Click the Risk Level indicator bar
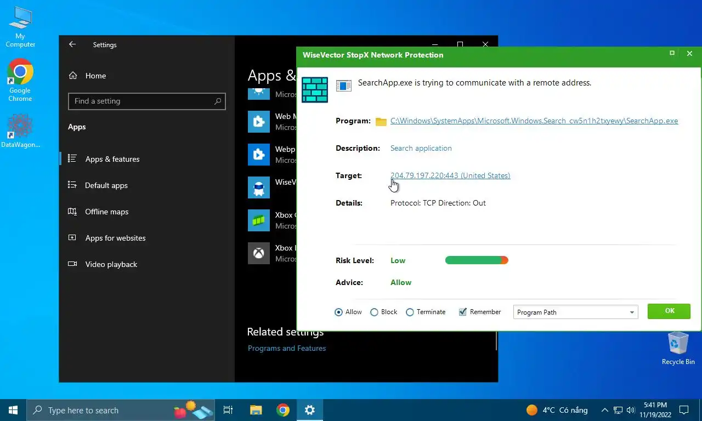 click(477, 260)
